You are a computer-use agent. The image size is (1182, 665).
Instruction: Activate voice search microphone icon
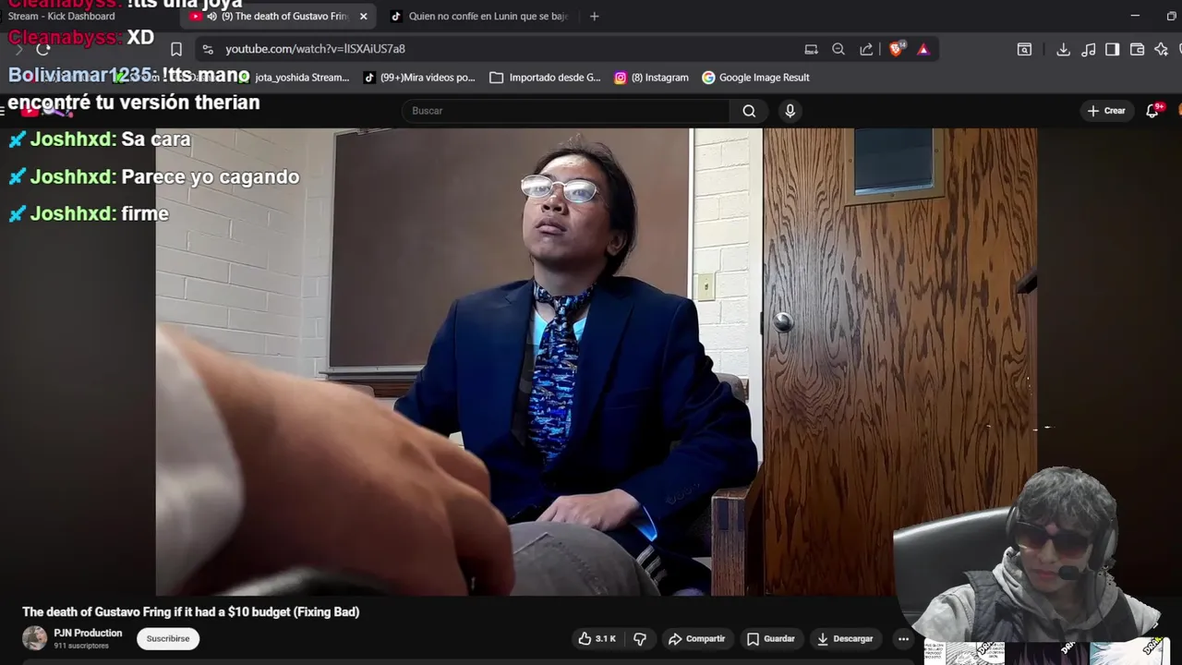pos(790,111)
